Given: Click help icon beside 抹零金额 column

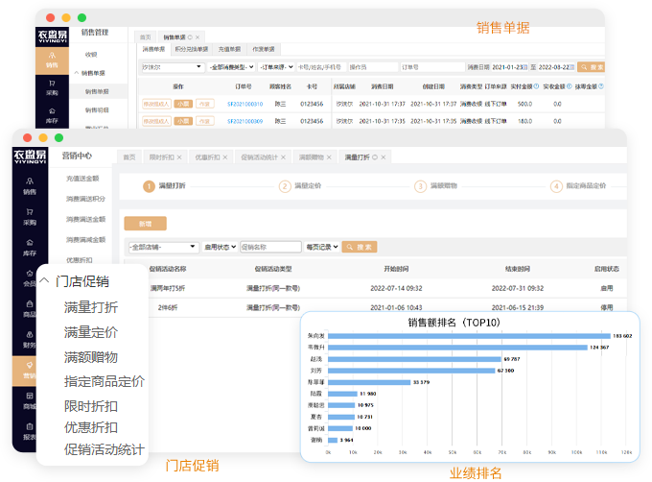Looking at the screenshot, I should (601, 86).
